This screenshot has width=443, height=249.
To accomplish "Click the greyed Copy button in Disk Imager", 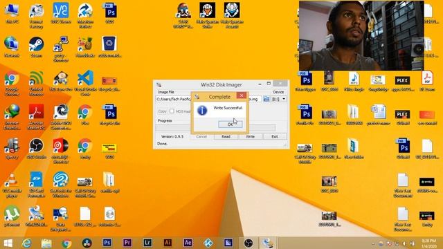I will (x=162, y=111).
